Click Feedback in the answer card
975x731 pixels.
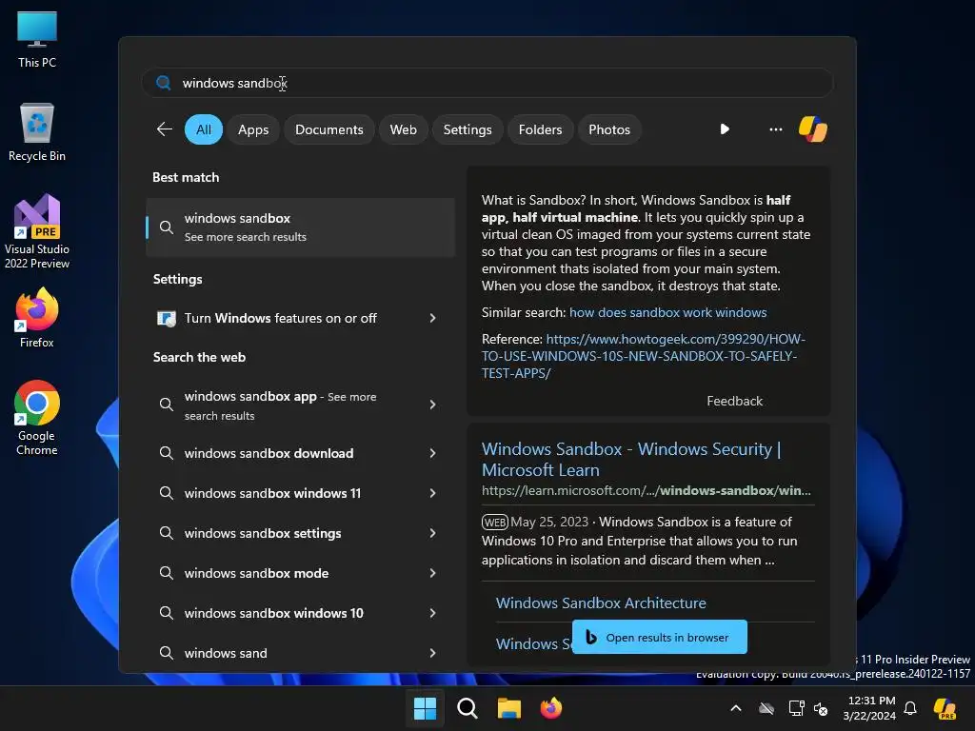pyautogui.click(x=734, y=401)
